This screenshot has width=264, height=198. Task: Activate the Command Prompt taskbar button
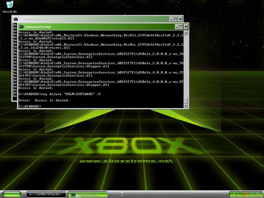[x=88, y=194]
